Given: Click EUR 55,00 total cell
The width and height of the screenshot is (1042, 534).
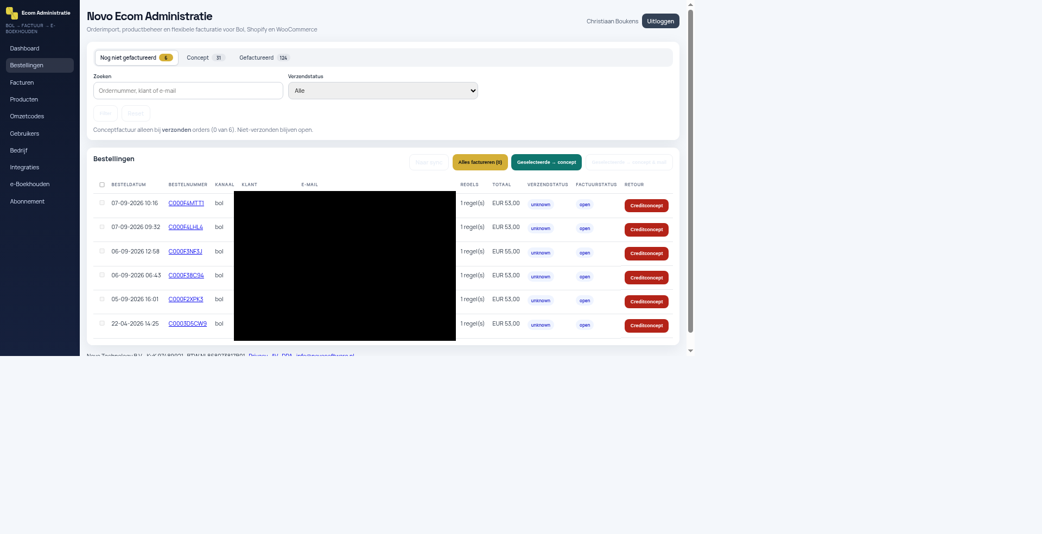Looking at the screenshot, I should [506, 251].
